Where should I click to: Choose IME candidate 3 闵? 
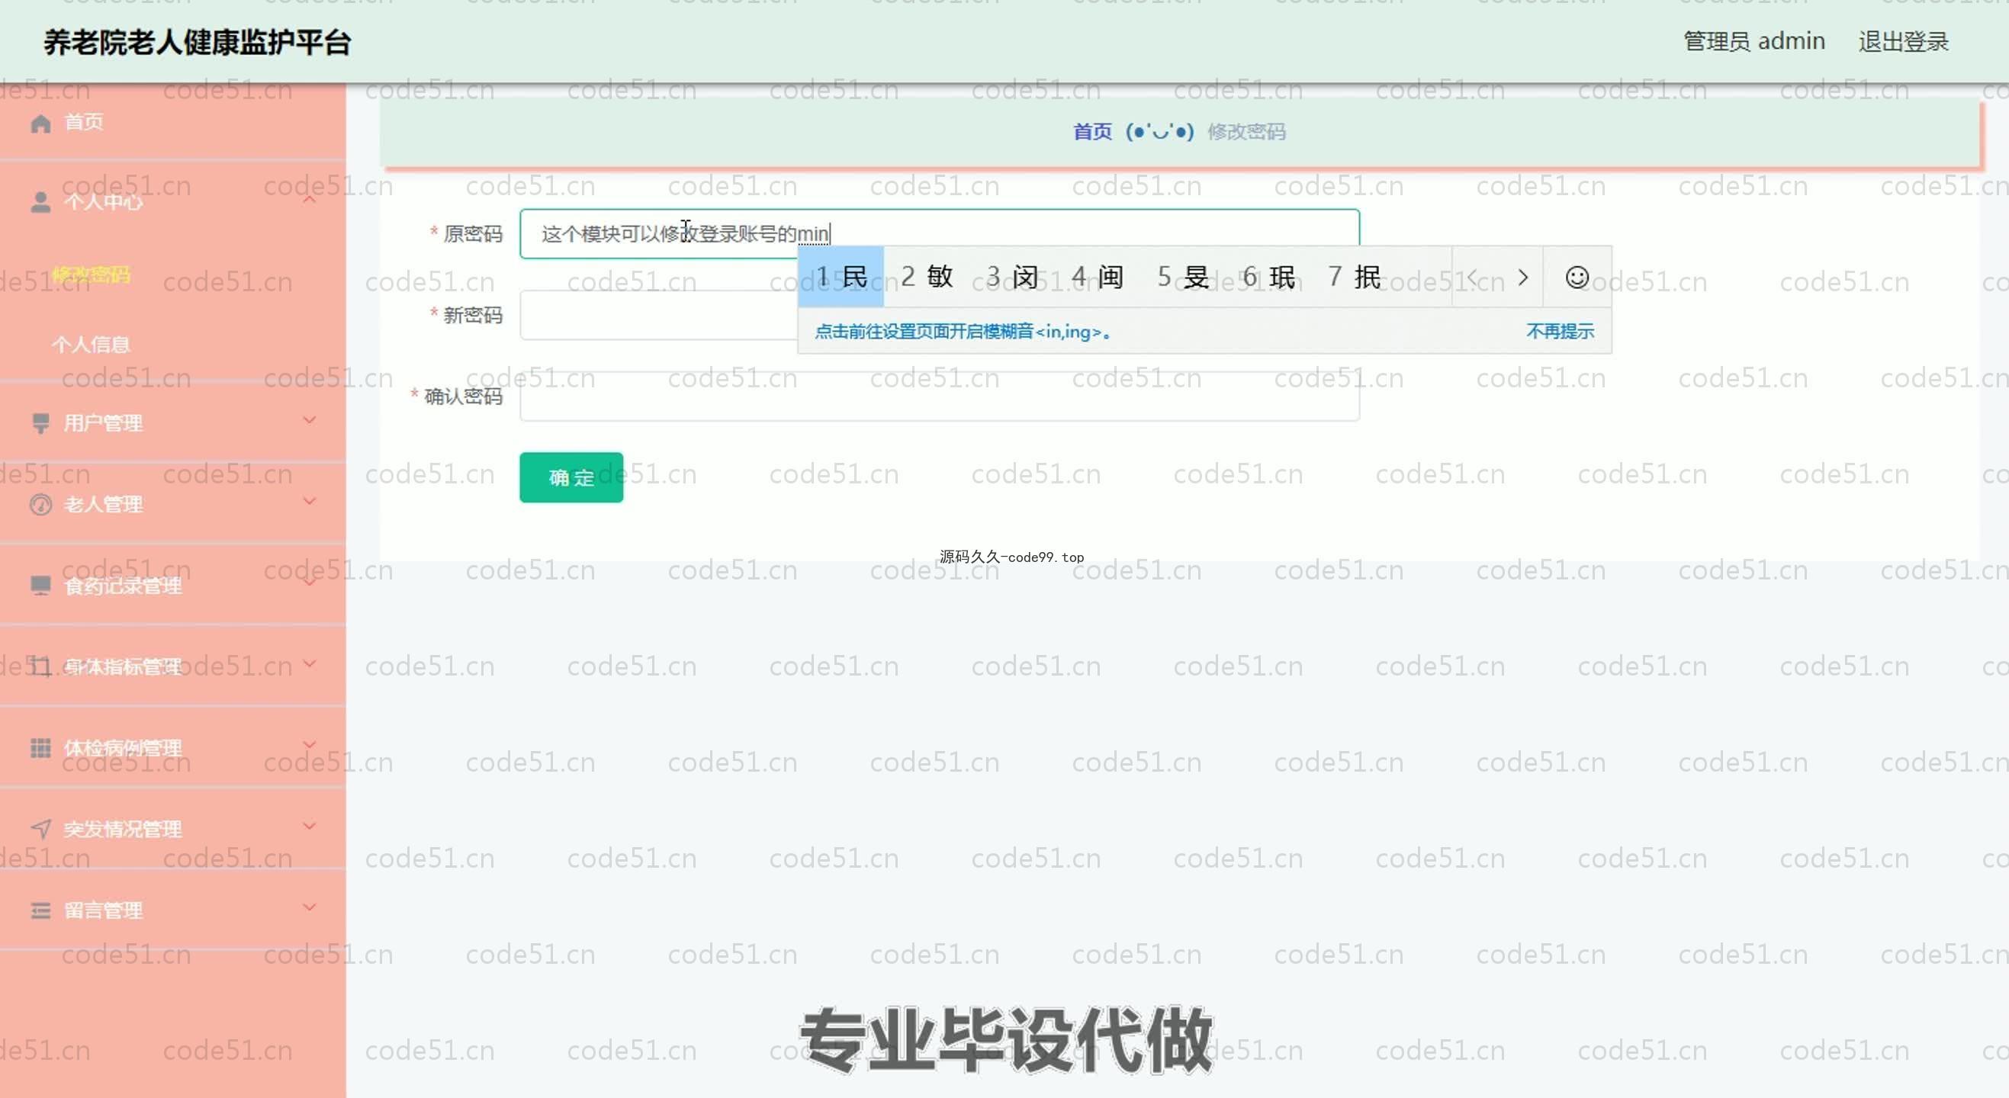coord(1013,277)
